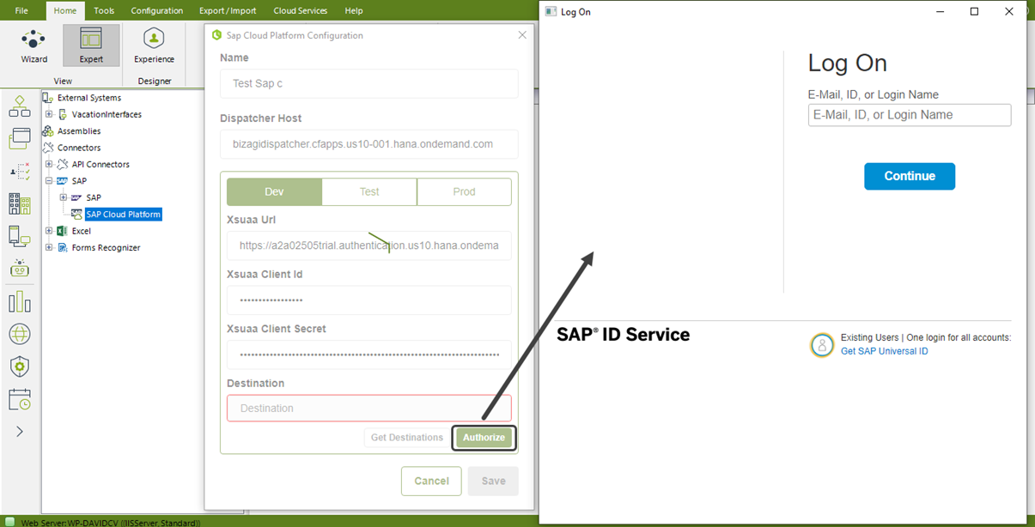This screenshot has width=1035, height=527.
Task: Select the Dev environment tab
Action: [x=274, y=191]
